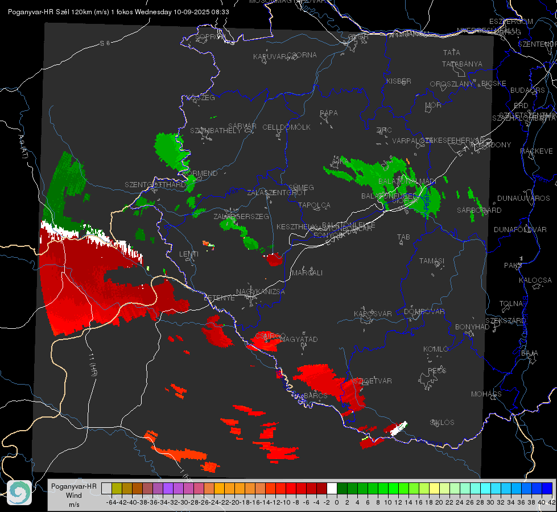Click the TATA city label
Image resolution: width=557 pixels, height=512 pixels.
tap(452, 52)
